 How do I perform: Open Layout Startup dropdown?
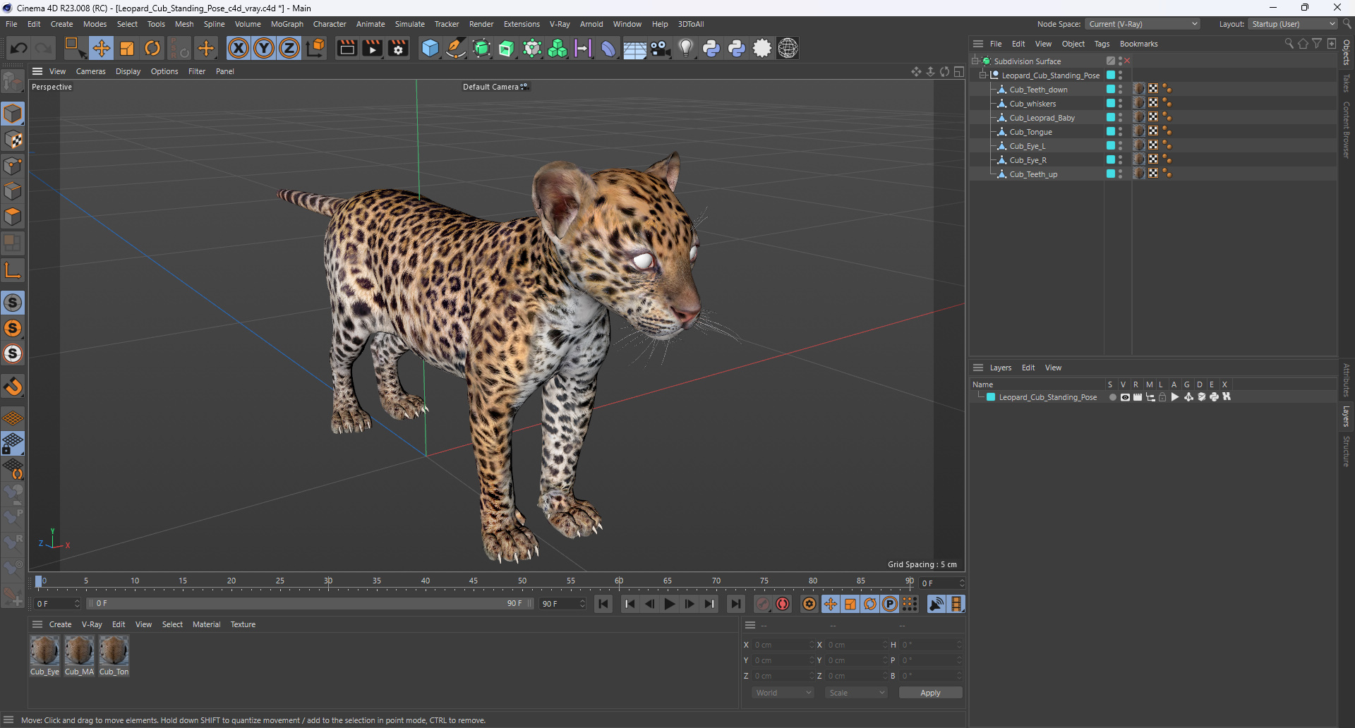(1293, 24)
